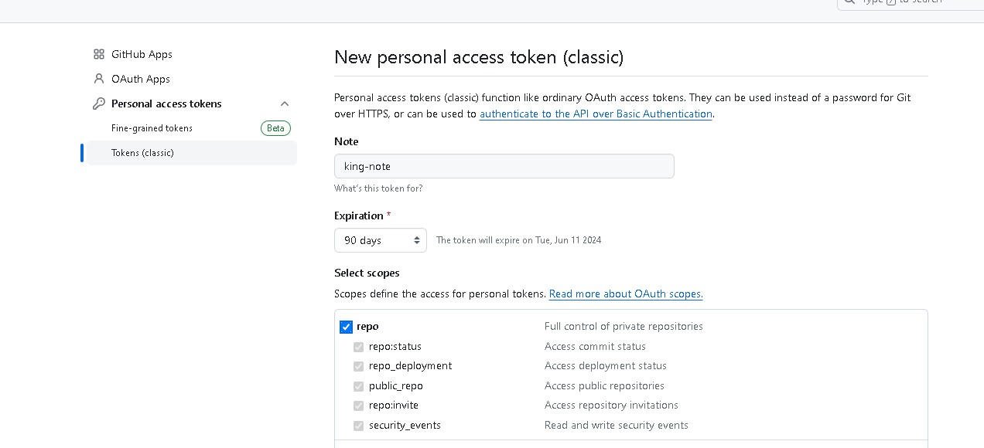984x448 pixels.
Task: Click the Personal access tokens key icon
Action: pos(99,104)
